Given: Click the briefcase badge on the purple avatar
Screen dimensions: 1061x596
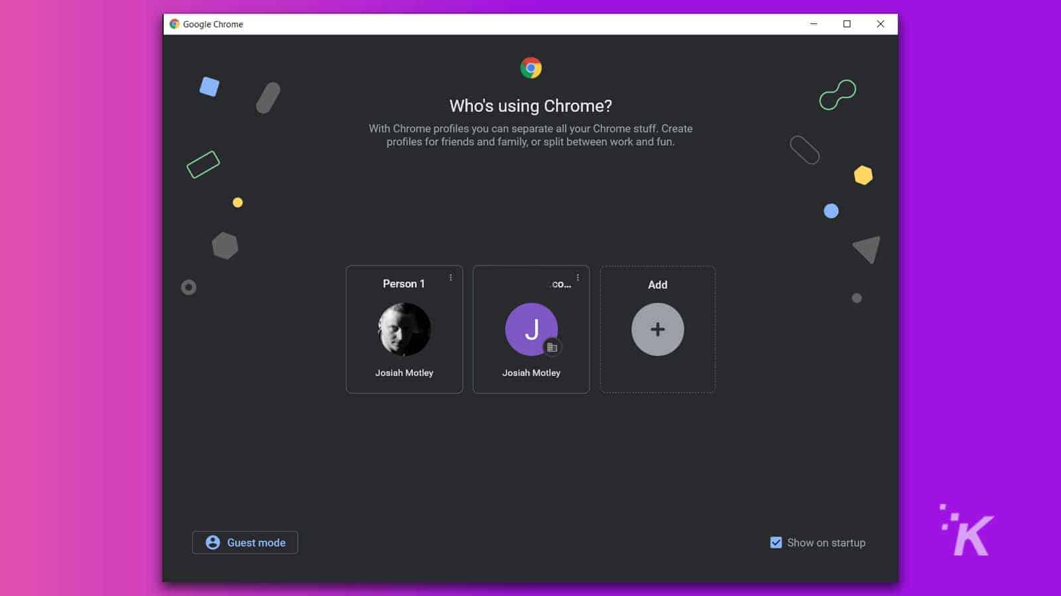Looking at the screenshot, I should pyautogui.click(x=552, y=347).
